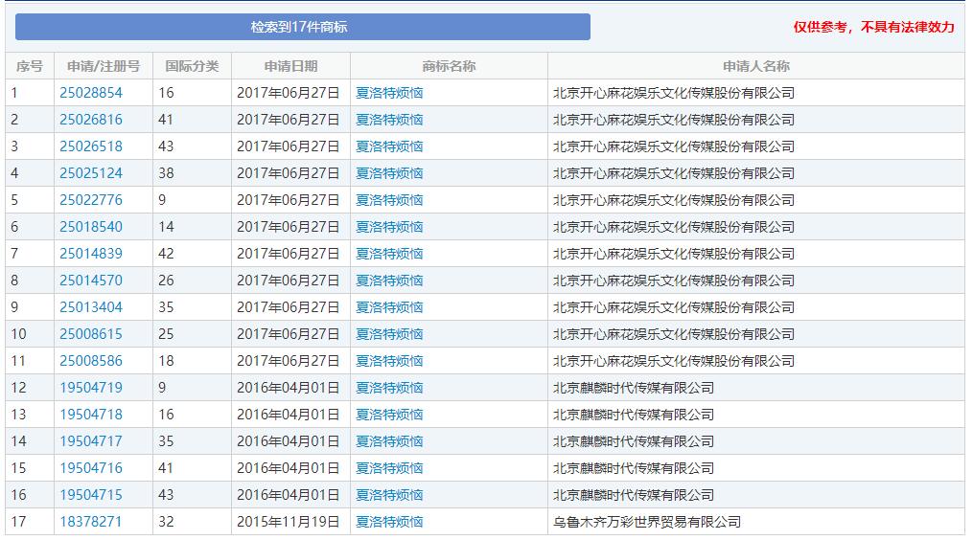
Task: Click 夏洛特烦恼 trademark name in row 17
Action: [x=389, y=522]
